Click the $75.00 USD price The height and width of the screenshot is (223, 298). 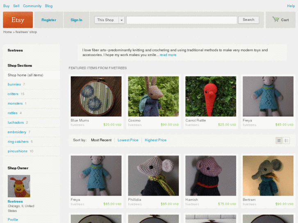[227, 204]
